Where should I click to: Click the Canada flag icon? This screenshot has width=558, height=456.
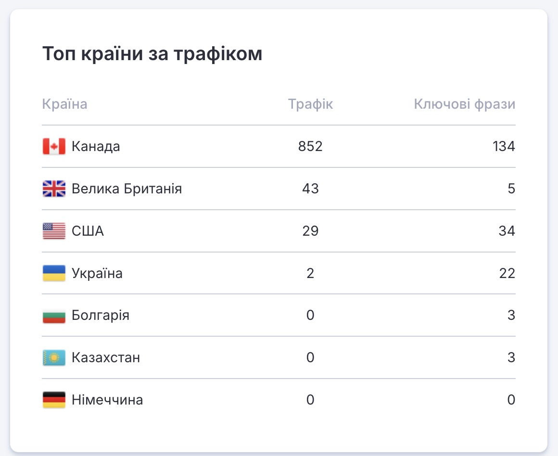tap(54, 146)
